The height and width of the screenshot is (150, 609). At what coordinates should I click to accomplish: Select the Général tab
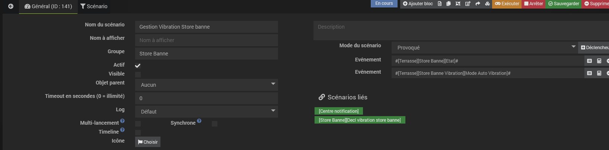(x=48, y=6)
